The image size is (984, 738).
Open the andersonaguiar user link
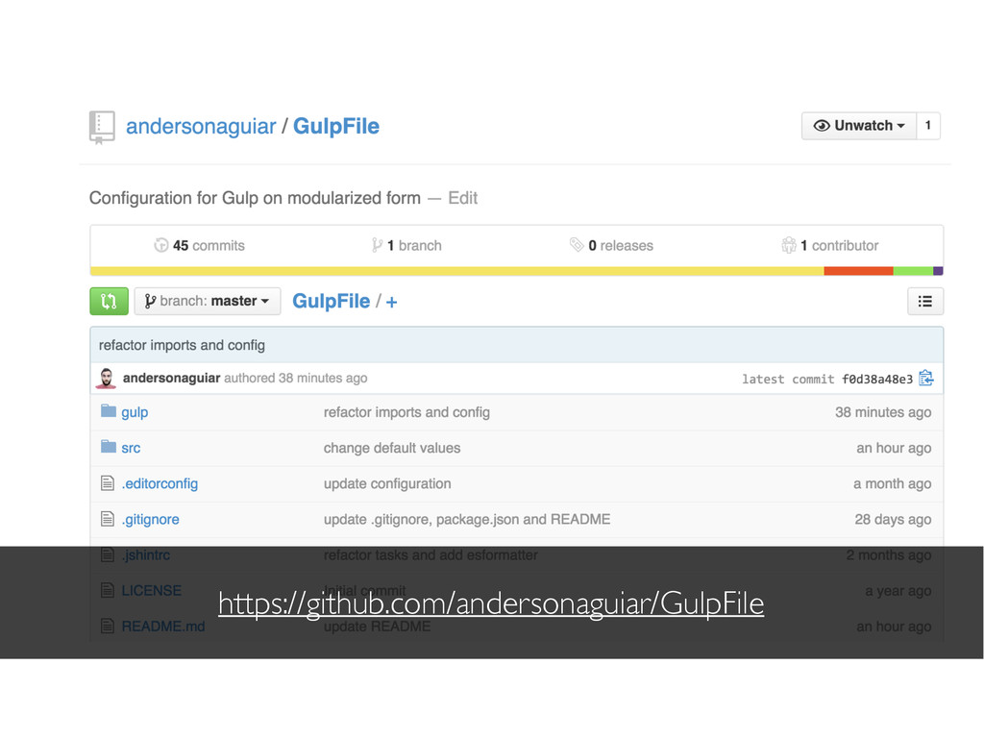tap(201, 126)
